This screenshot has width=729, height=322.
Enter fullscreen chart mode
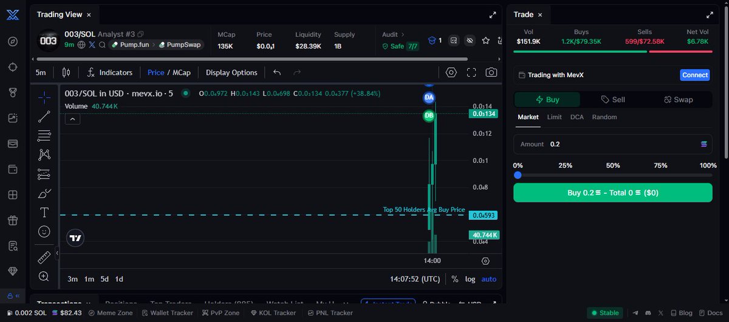click(471, 72)
